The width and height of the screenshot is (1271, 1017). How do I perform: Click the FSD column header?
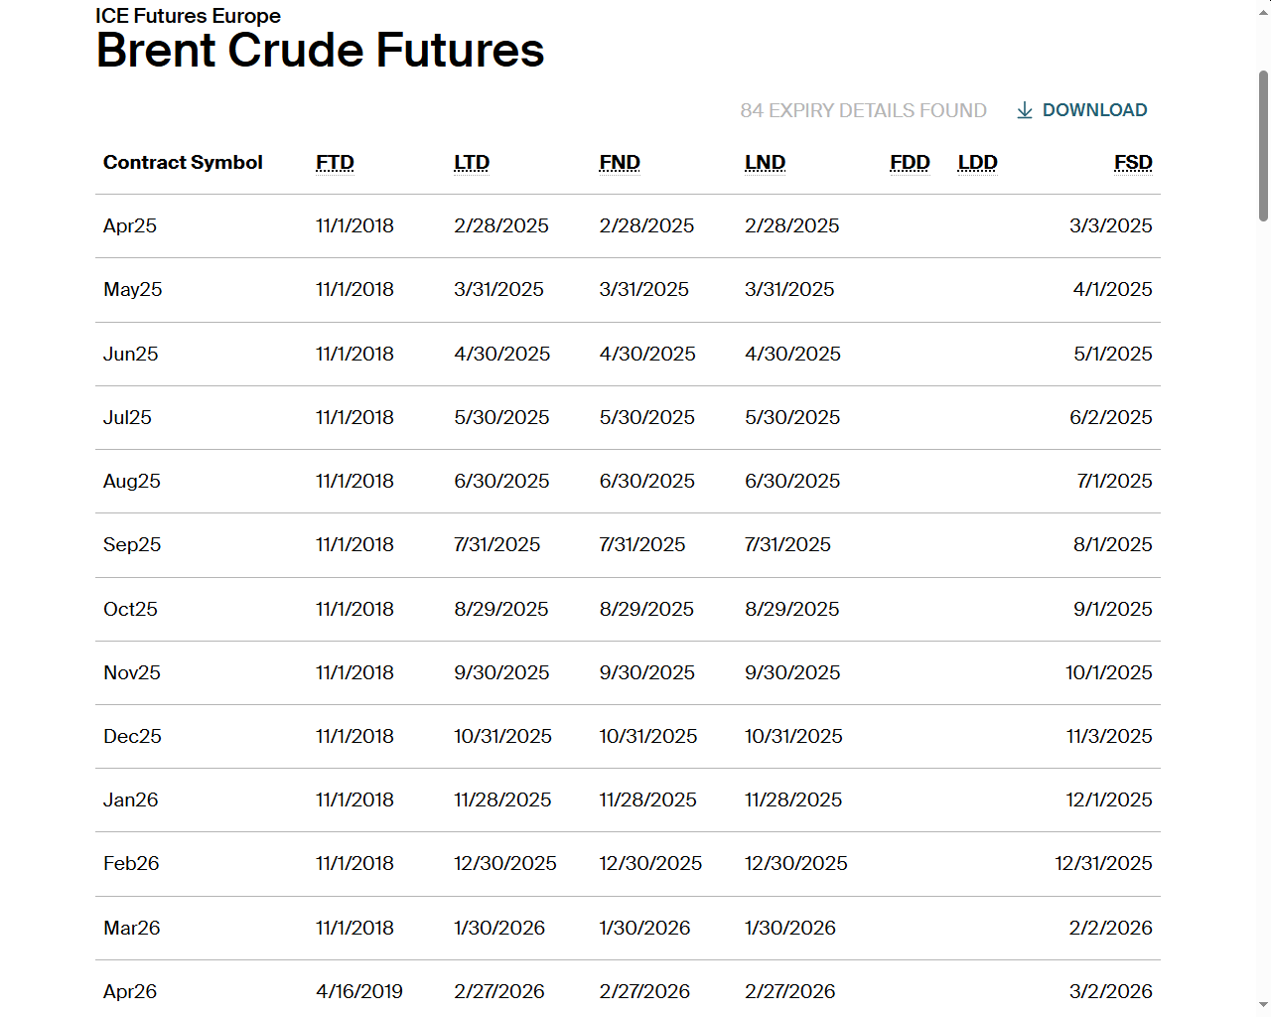[x=1133, y=162]
